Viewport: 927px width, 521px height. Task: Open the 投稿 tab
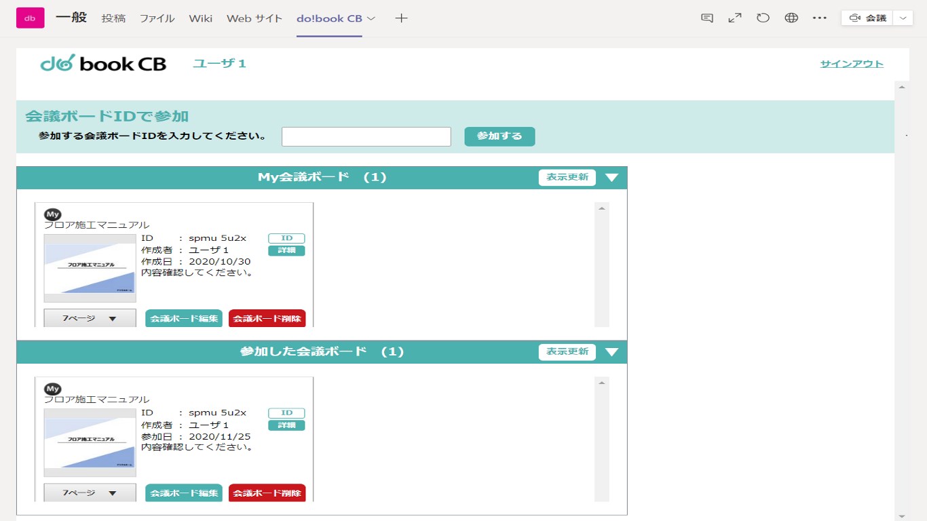click(x=113, y=18)
